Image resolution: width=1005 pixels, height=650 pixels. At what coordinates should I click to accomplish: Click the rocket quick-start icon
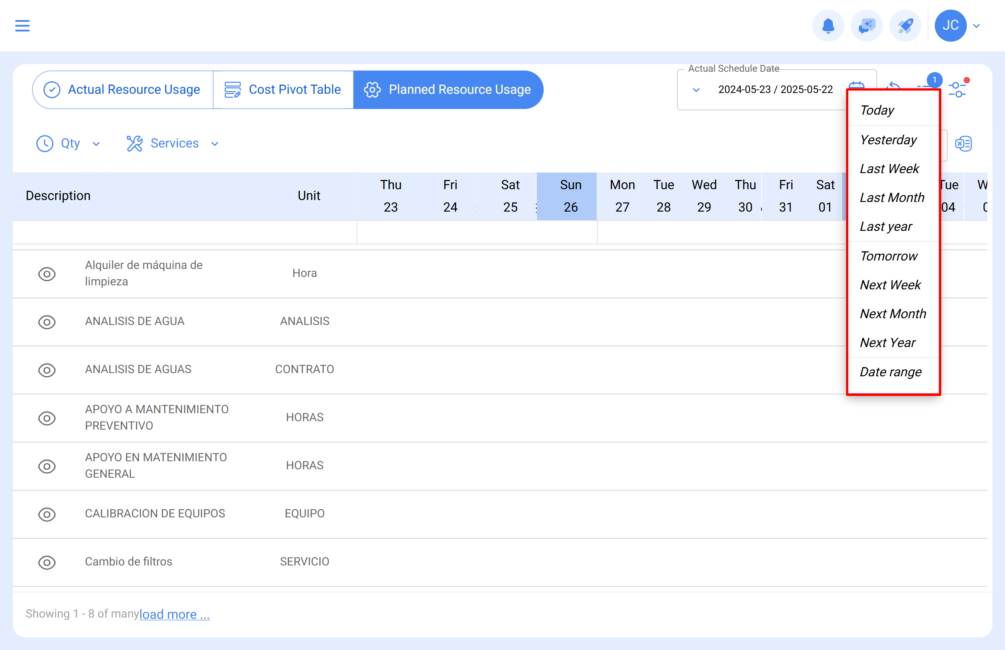tap(905, 26)
